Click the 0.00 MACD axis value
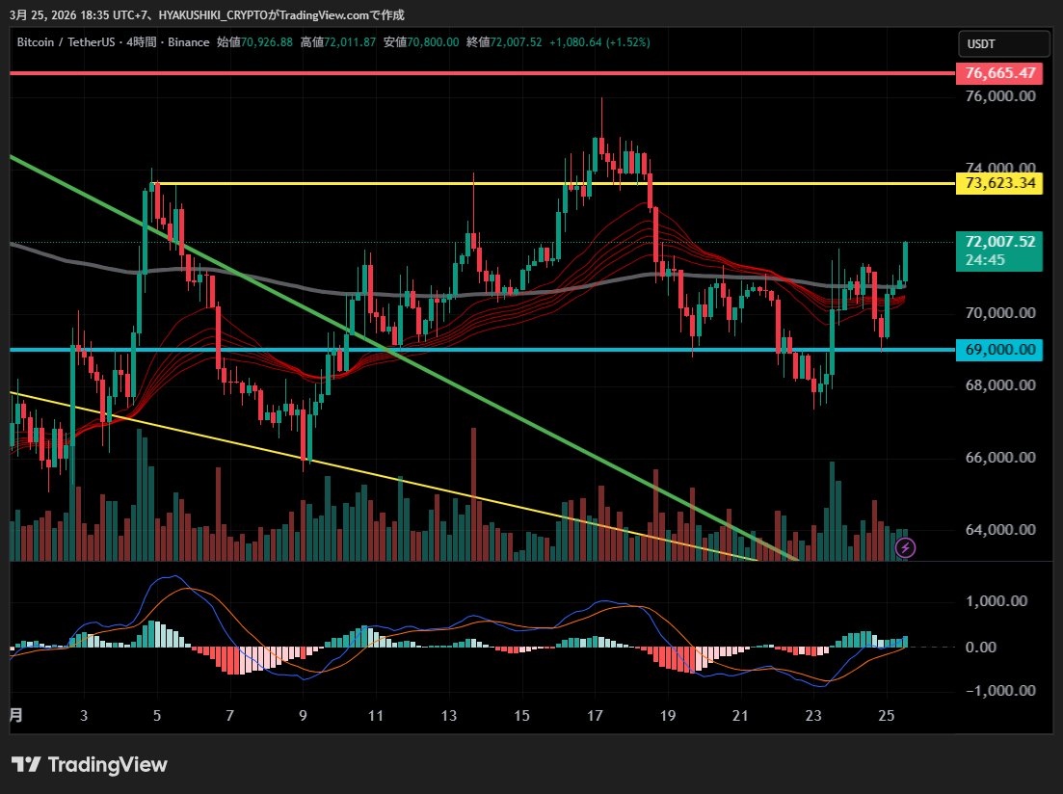Image resolution: width=1063 pixels, height=794 pixels. [x=980, y=648]
